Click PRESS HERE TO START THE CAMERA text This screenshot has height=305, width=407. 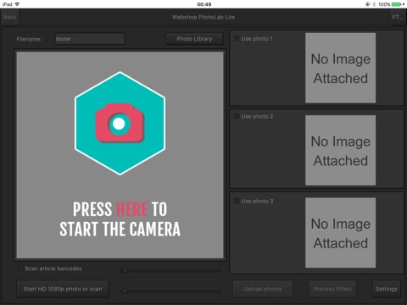point(120,219)
